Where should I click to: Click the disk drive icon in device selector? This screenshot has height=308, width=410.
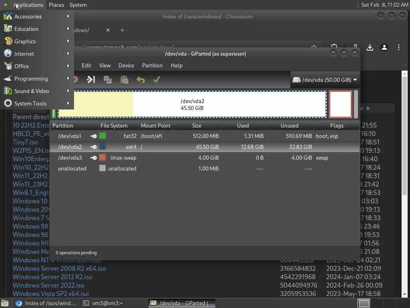296,80
